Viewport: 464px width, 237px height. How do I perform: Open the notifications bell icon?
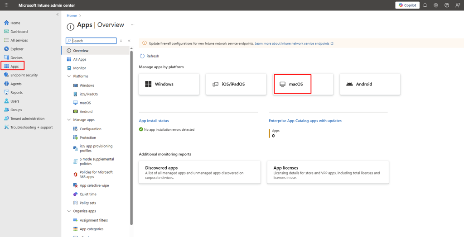point(425,5)
